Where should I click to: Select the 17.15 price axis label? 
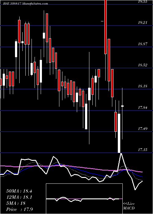pos(143,150)
